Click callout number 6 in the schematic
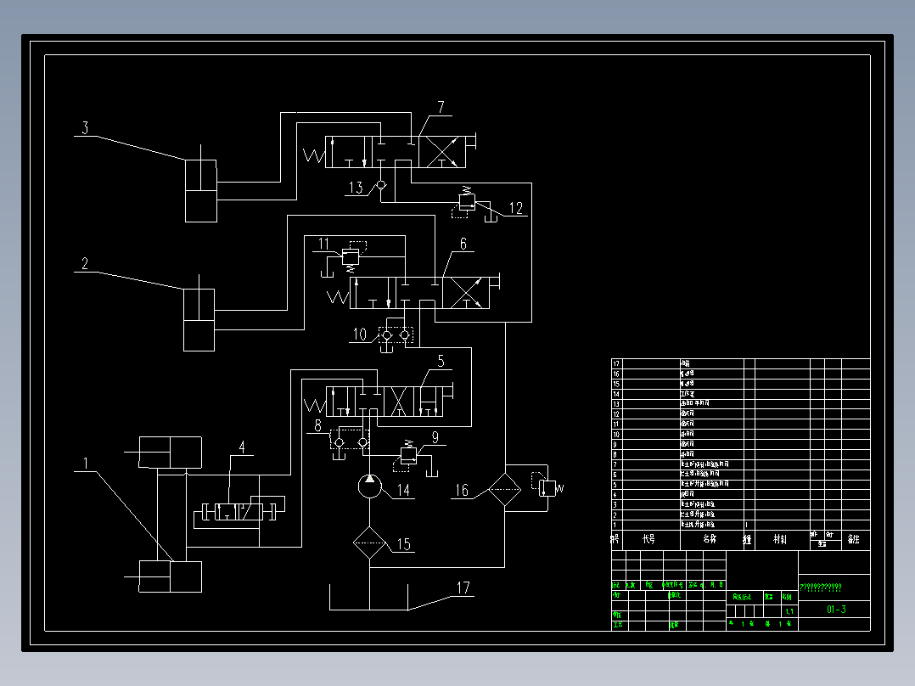915x686 pixels. click(x=463, y=244)
